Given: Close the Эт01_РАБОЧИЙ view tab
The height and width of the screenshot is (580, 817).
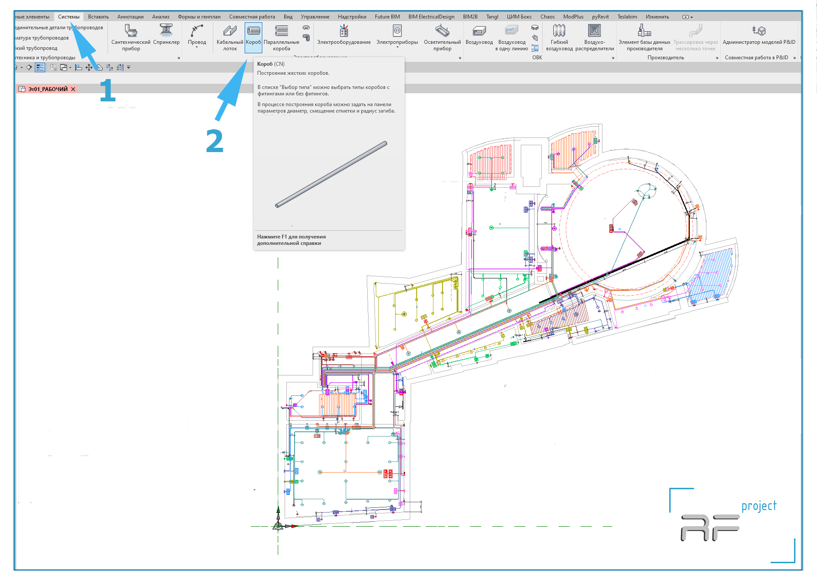Looking at the screenshot, I should 73,89.
